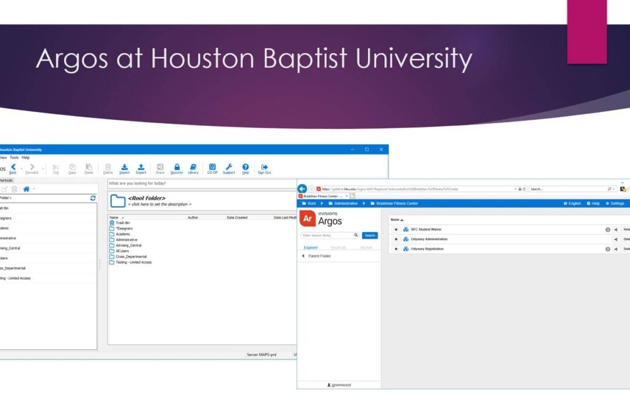
Task: Click the browser back arrow in web viewer
Action: click(302, 189)
